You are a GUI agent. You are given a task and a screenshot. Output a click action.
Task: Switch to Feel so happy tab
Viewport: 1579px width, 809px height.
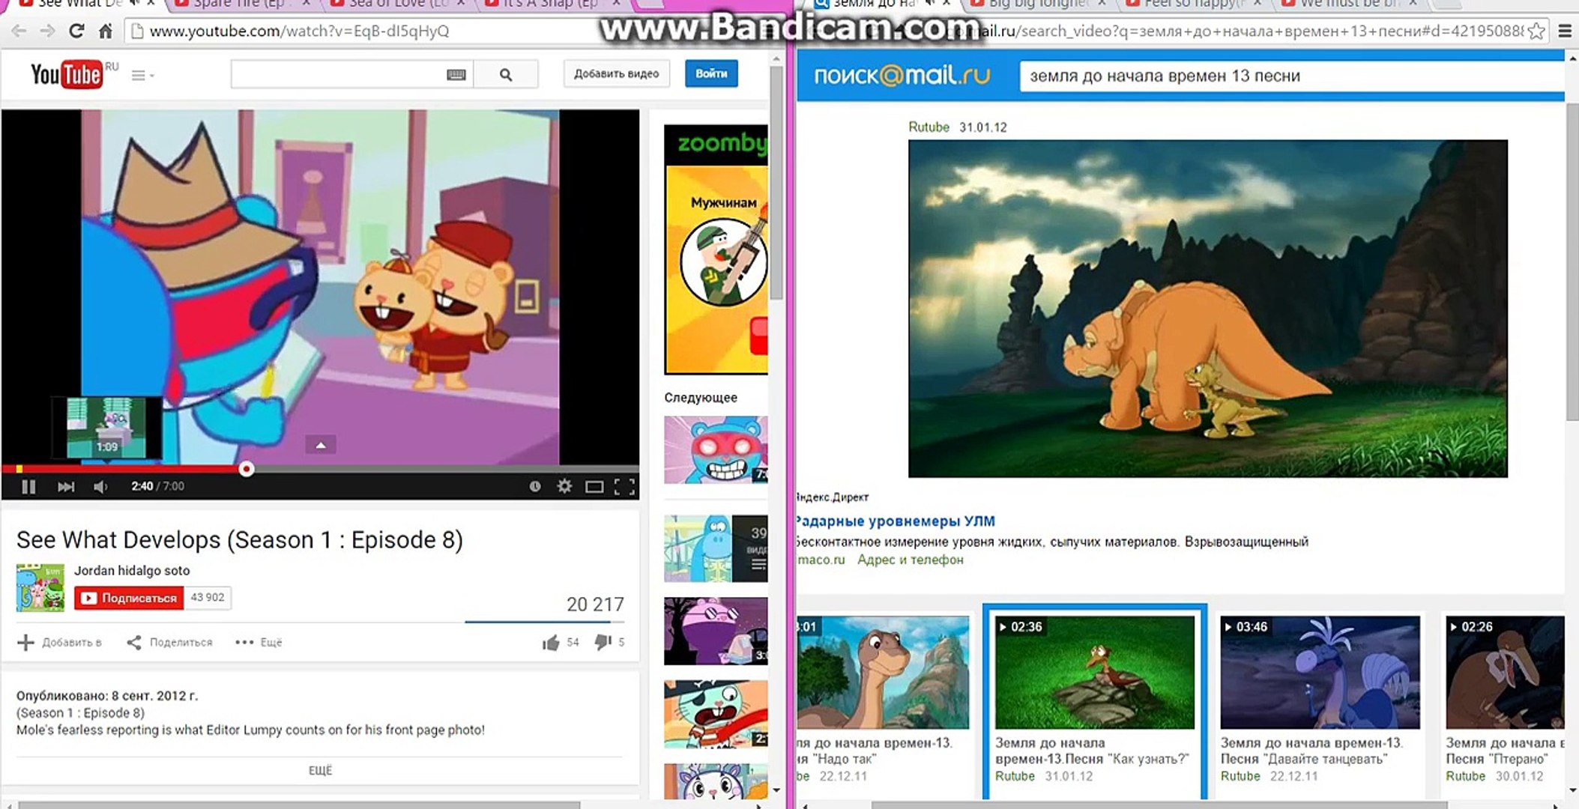click(x=1193, y=4)
